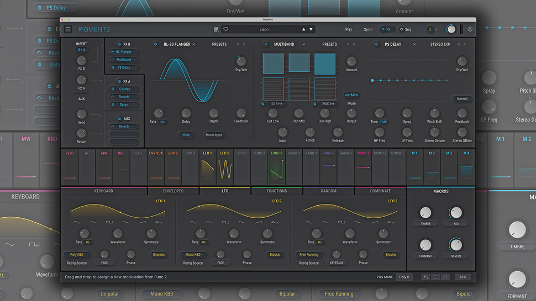Viewport: 536px width, 301px height.
Task: Open the Pigments hamburger main menu
Action: 68,29
